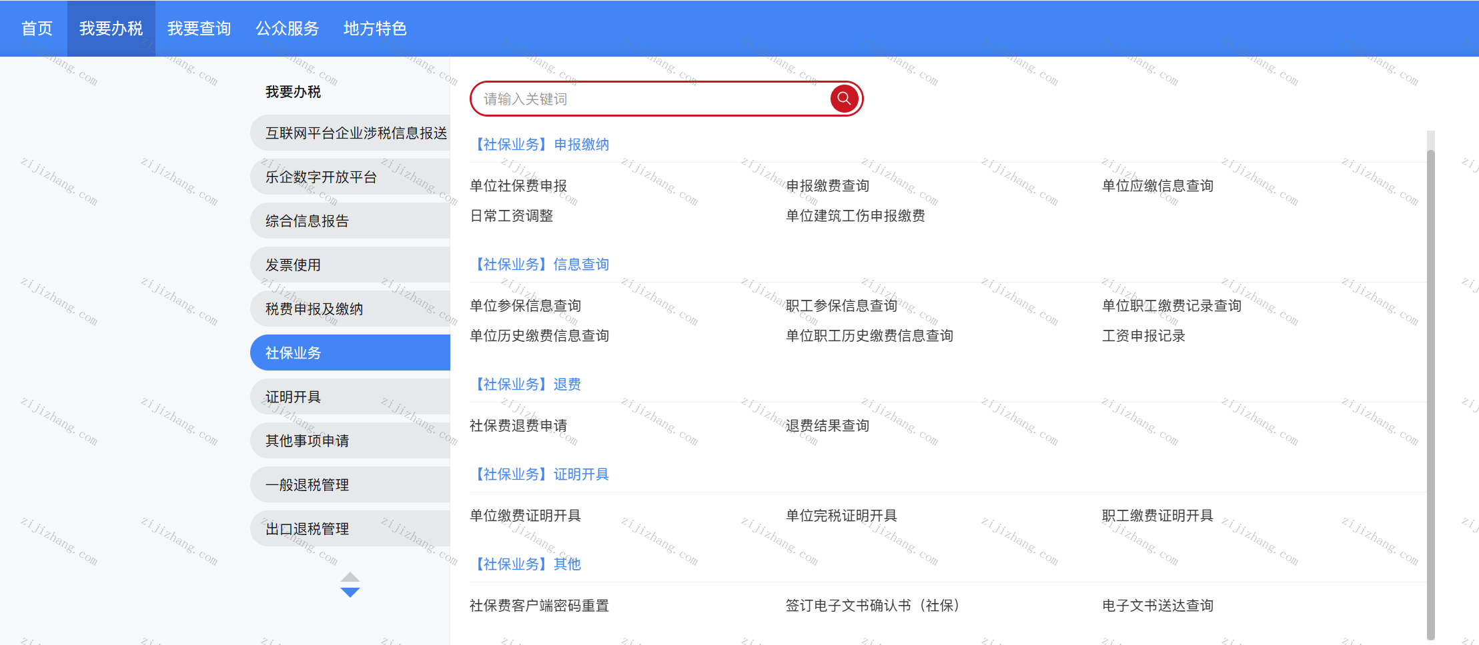Open 申报缴费查询 link
The width and height of the screenshot is (1479, 645).
tap(827, 186)
